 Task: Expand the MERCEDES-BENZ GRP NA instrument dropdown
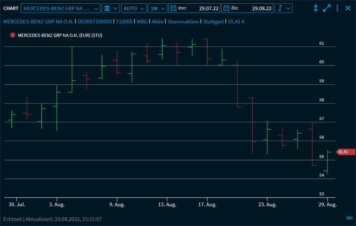61,8
